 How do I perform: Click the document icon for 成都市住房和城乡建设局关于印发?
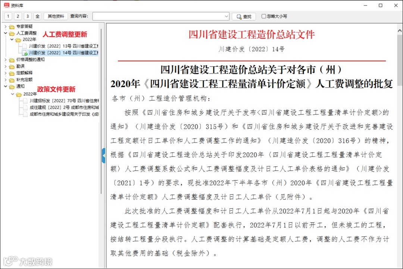tap(25, 114)
